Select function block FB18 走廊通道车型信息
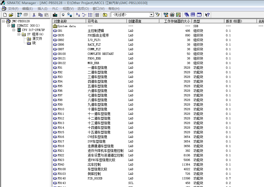This screenshot has height=187, width=264. [x=59, y=146]
